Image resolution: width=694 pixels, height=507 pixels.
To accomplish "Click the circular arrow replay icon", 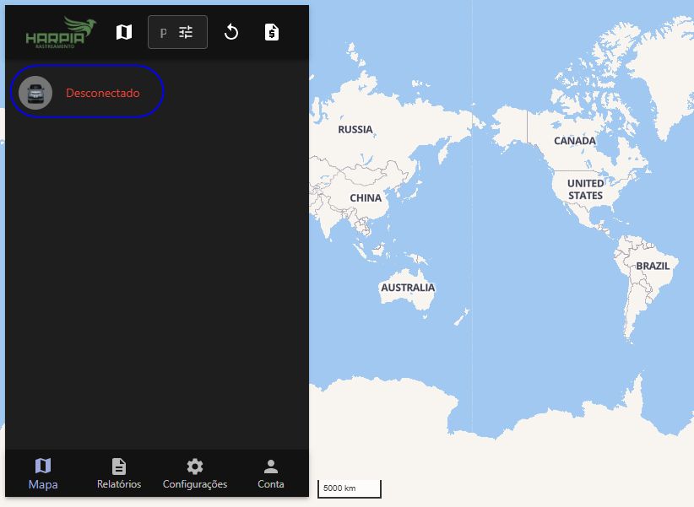I will click(x=231, y=32).
